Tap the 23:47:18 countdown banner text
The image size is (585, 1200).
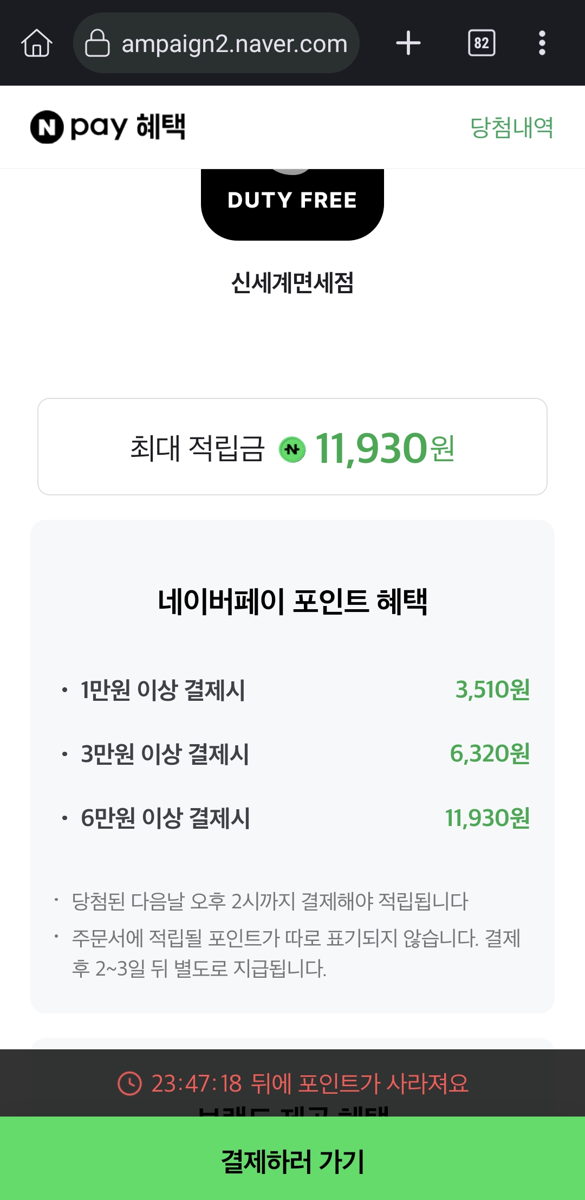[x=310, y=1083]
